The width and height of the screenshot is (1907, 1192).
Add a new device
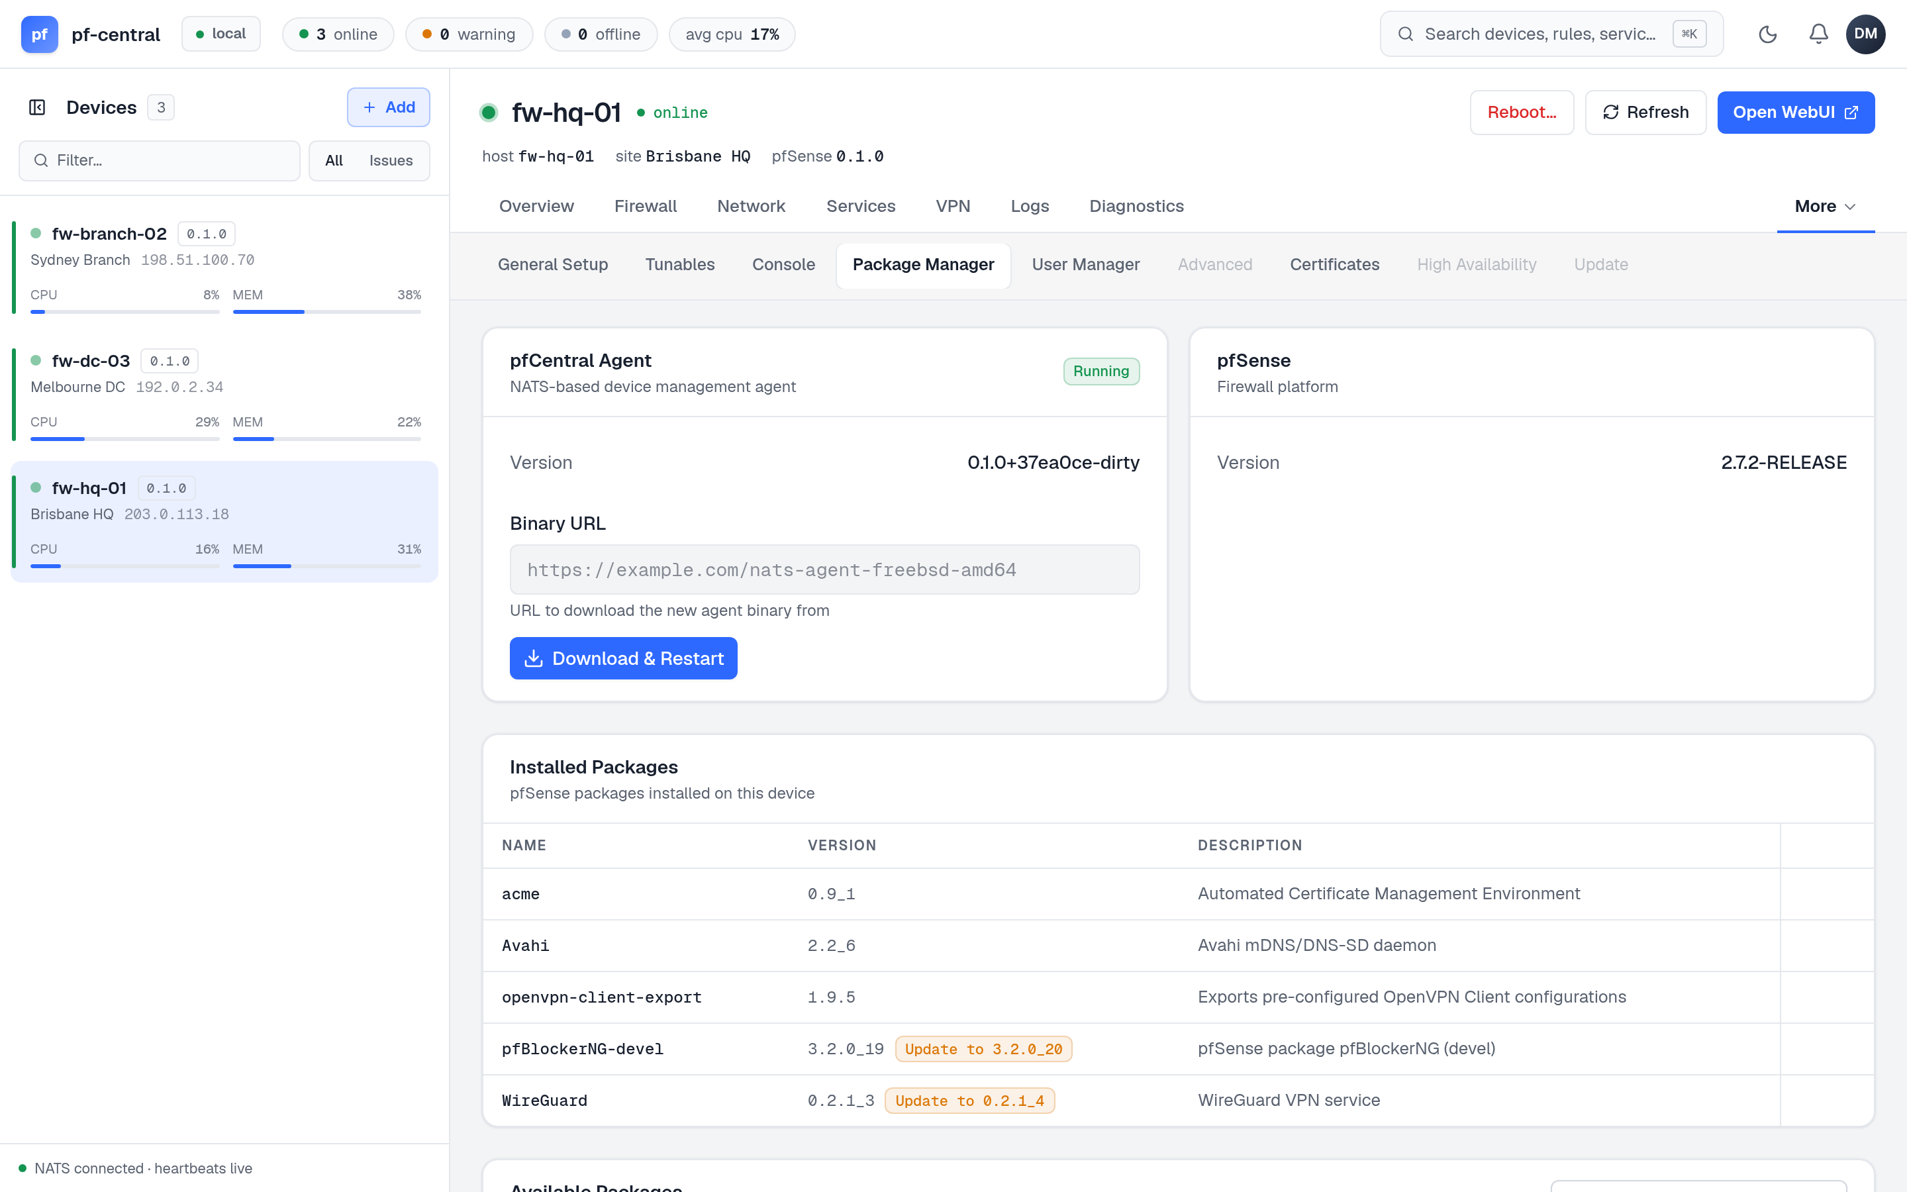tap(389, 107)
